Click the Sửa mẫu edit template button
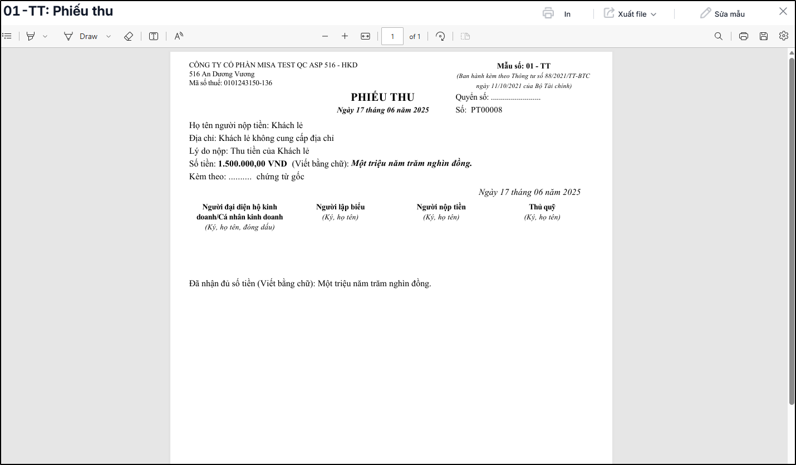The height and width of the screenshot is (465, 796). point(723,14)
